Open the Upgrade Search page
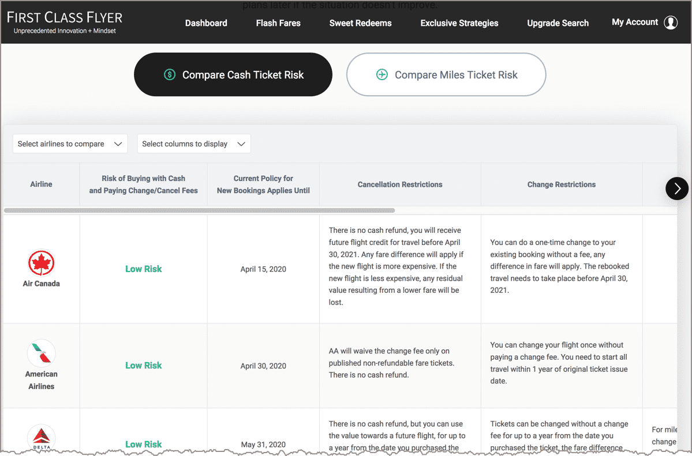The height and width of the screenshot is (456, 692). click(x=558, y=23)
